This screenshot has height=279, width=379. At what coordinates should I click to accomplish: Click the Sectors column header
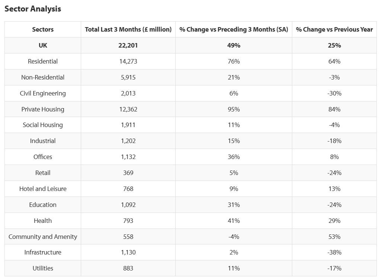click(43, 29)
